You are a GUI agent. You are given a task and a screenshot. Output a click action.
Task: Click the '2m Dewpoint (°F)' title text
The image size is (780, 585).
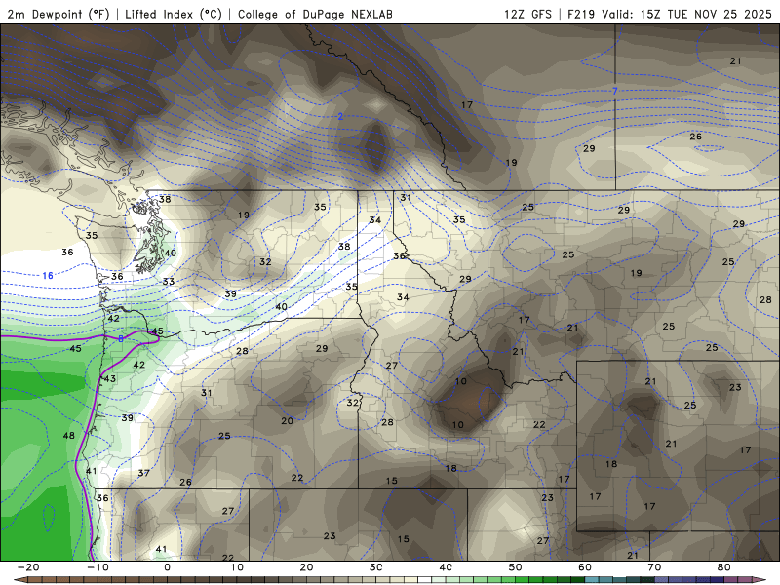tap(58, 14)
